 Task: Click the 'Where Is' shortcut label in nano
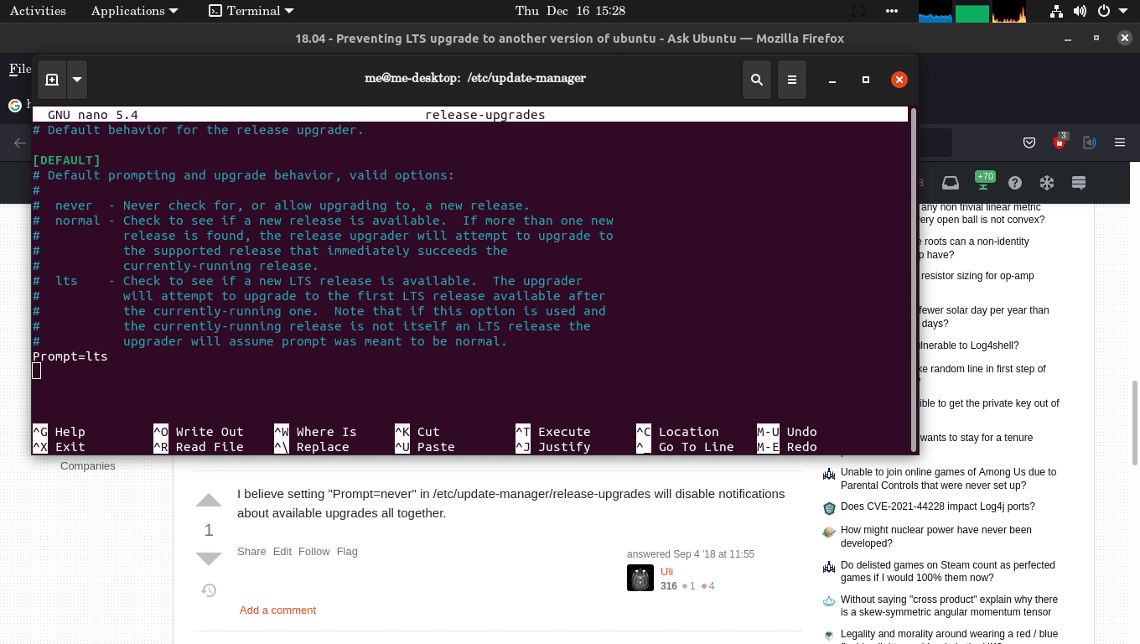click(x=326, y=432)
